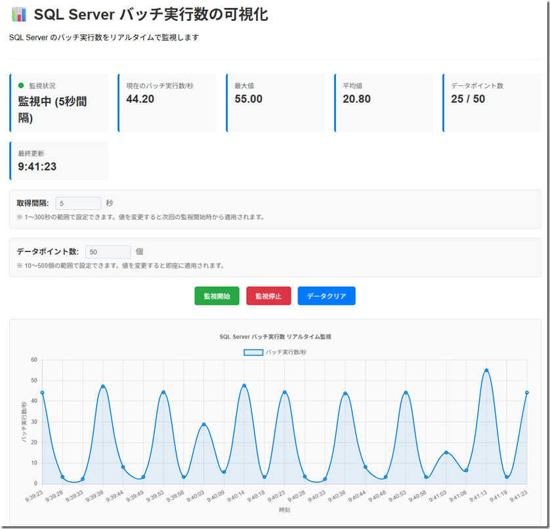Click the x-axis label 9:40:44
The width and height of the screenshot is (550, 529).
pyautogui.click(x=357, y=496)
